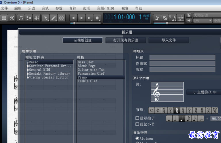The height and width of the screenshot is (143, 221).
Task: Start playback with the play button
Action: (x=89, y=18)
